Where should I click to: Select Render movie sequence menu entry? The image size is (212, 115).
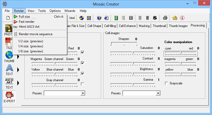[35, 34]
